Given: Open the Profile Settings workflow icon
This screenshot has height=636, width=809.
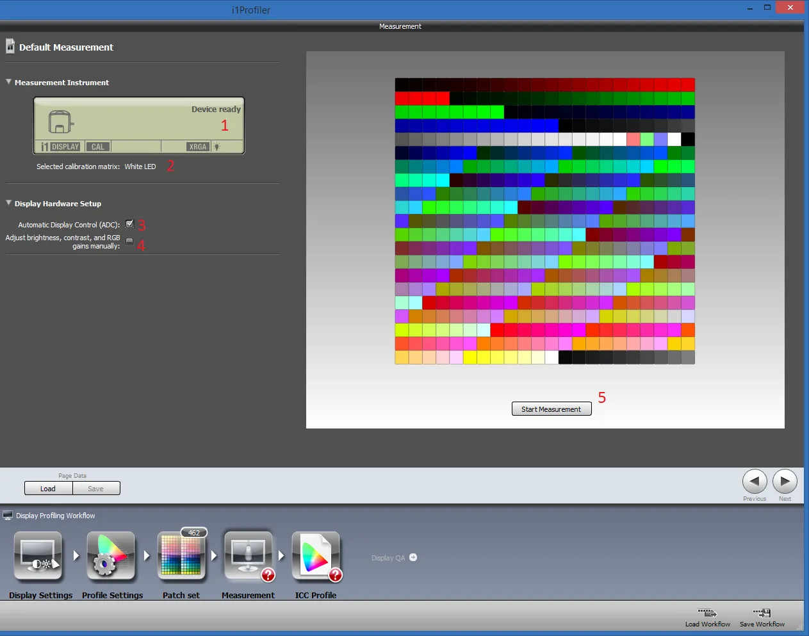Looking at the screenshot, I should coord(111,557).
